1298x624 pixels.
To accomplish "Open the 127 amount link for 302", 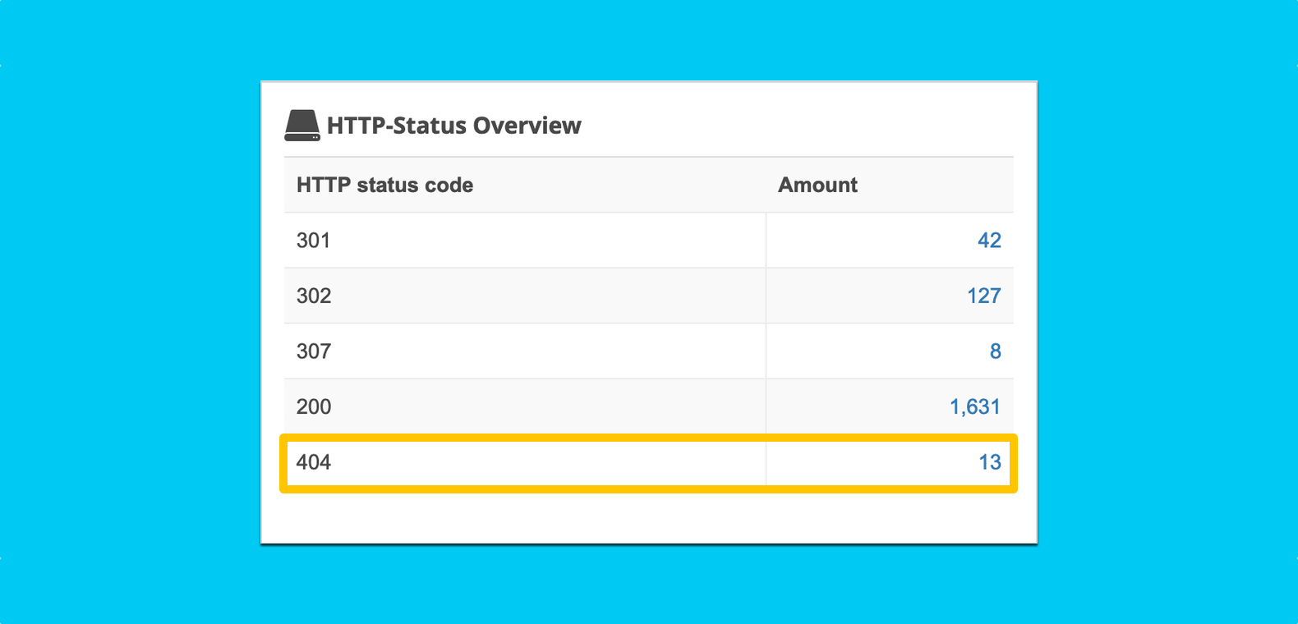I will 983,296.
